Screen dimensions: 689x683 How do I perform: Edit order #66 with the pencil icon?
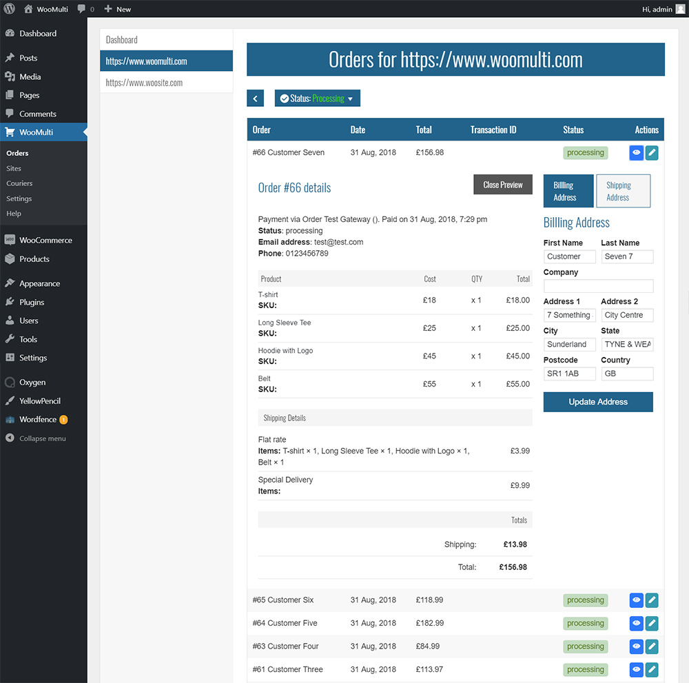652,153
